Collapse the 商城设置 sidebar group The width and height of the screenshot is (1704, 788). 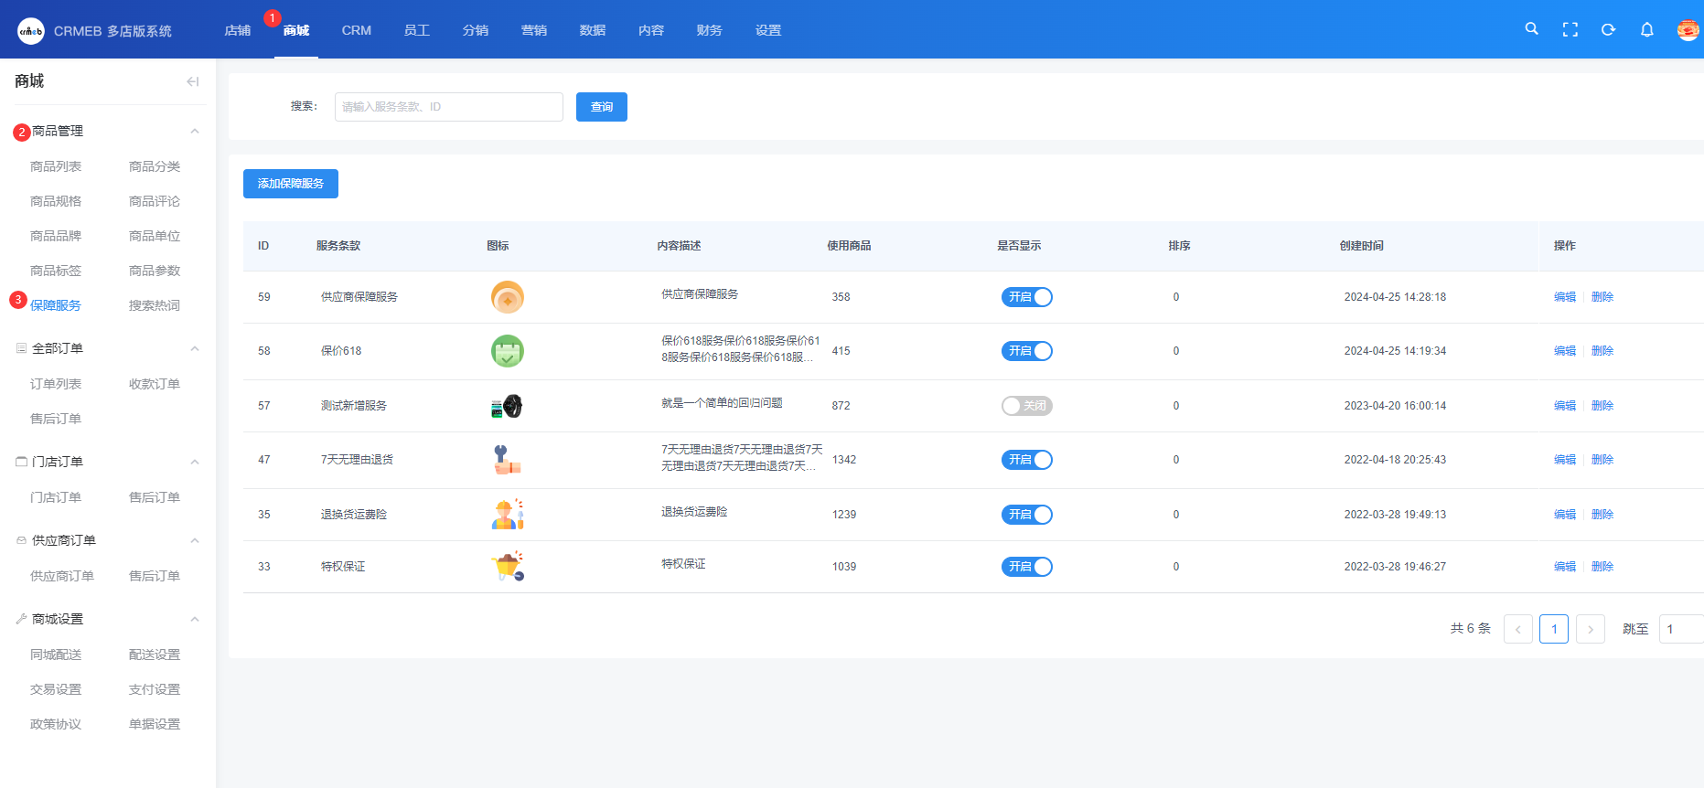click(195, 619)
